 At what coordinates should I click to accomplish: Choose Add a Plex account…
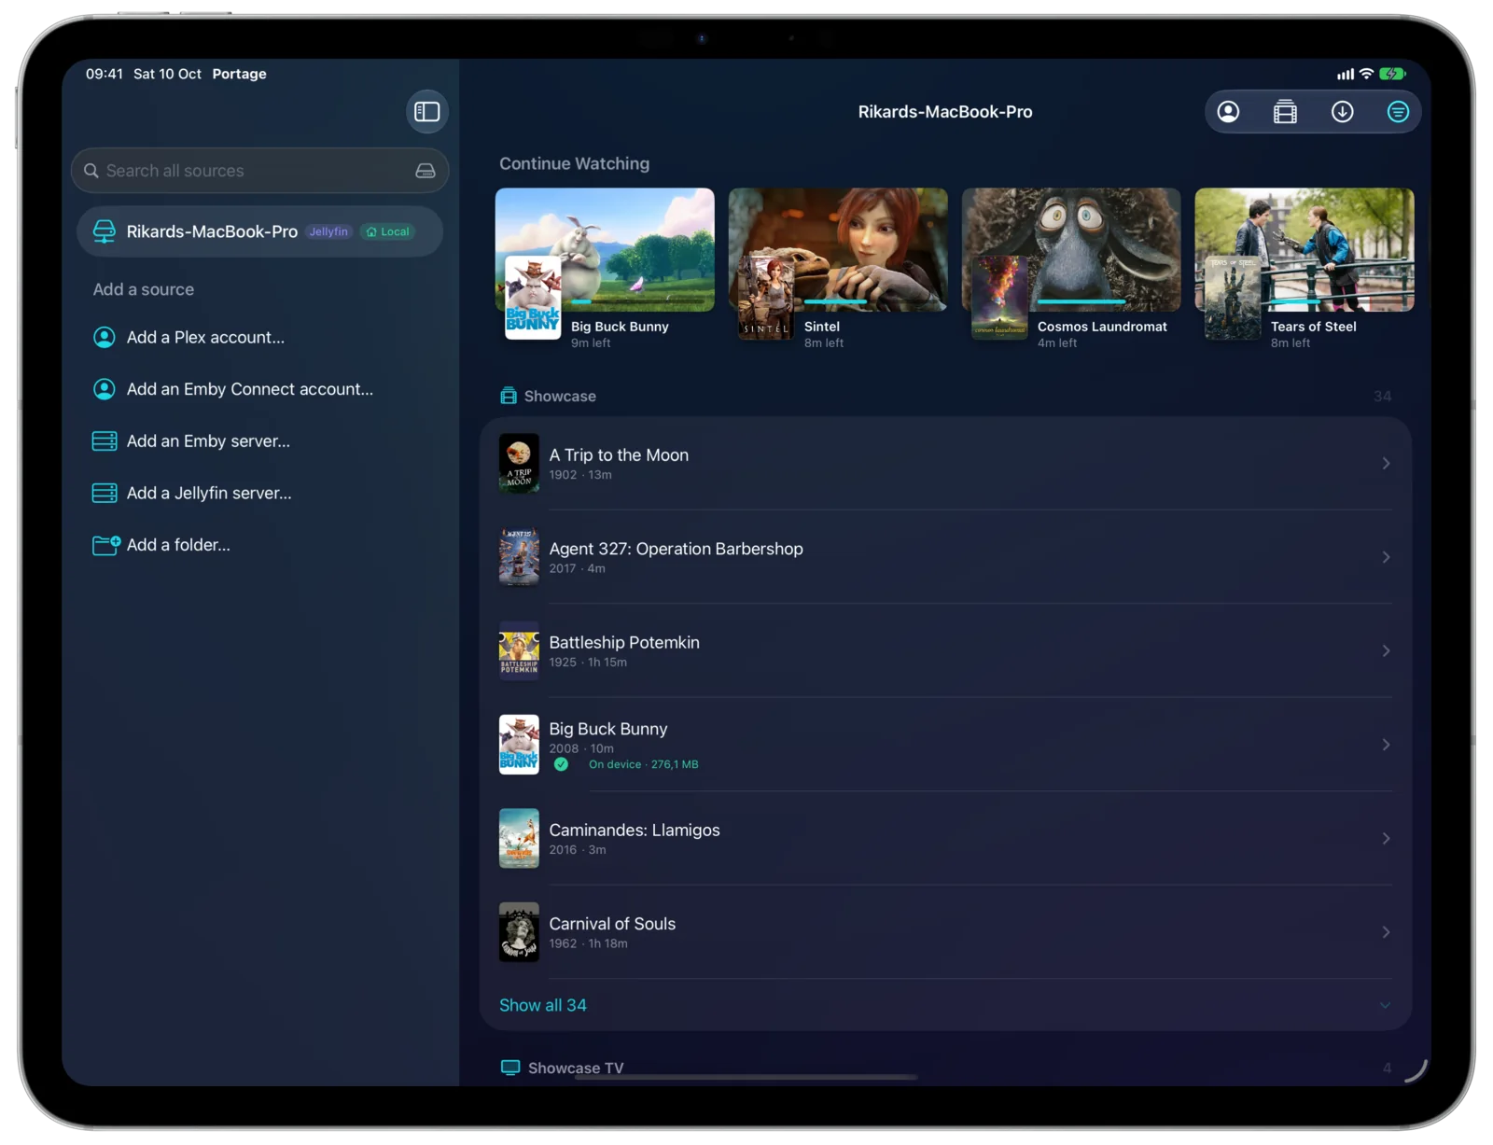pos(205,337)
